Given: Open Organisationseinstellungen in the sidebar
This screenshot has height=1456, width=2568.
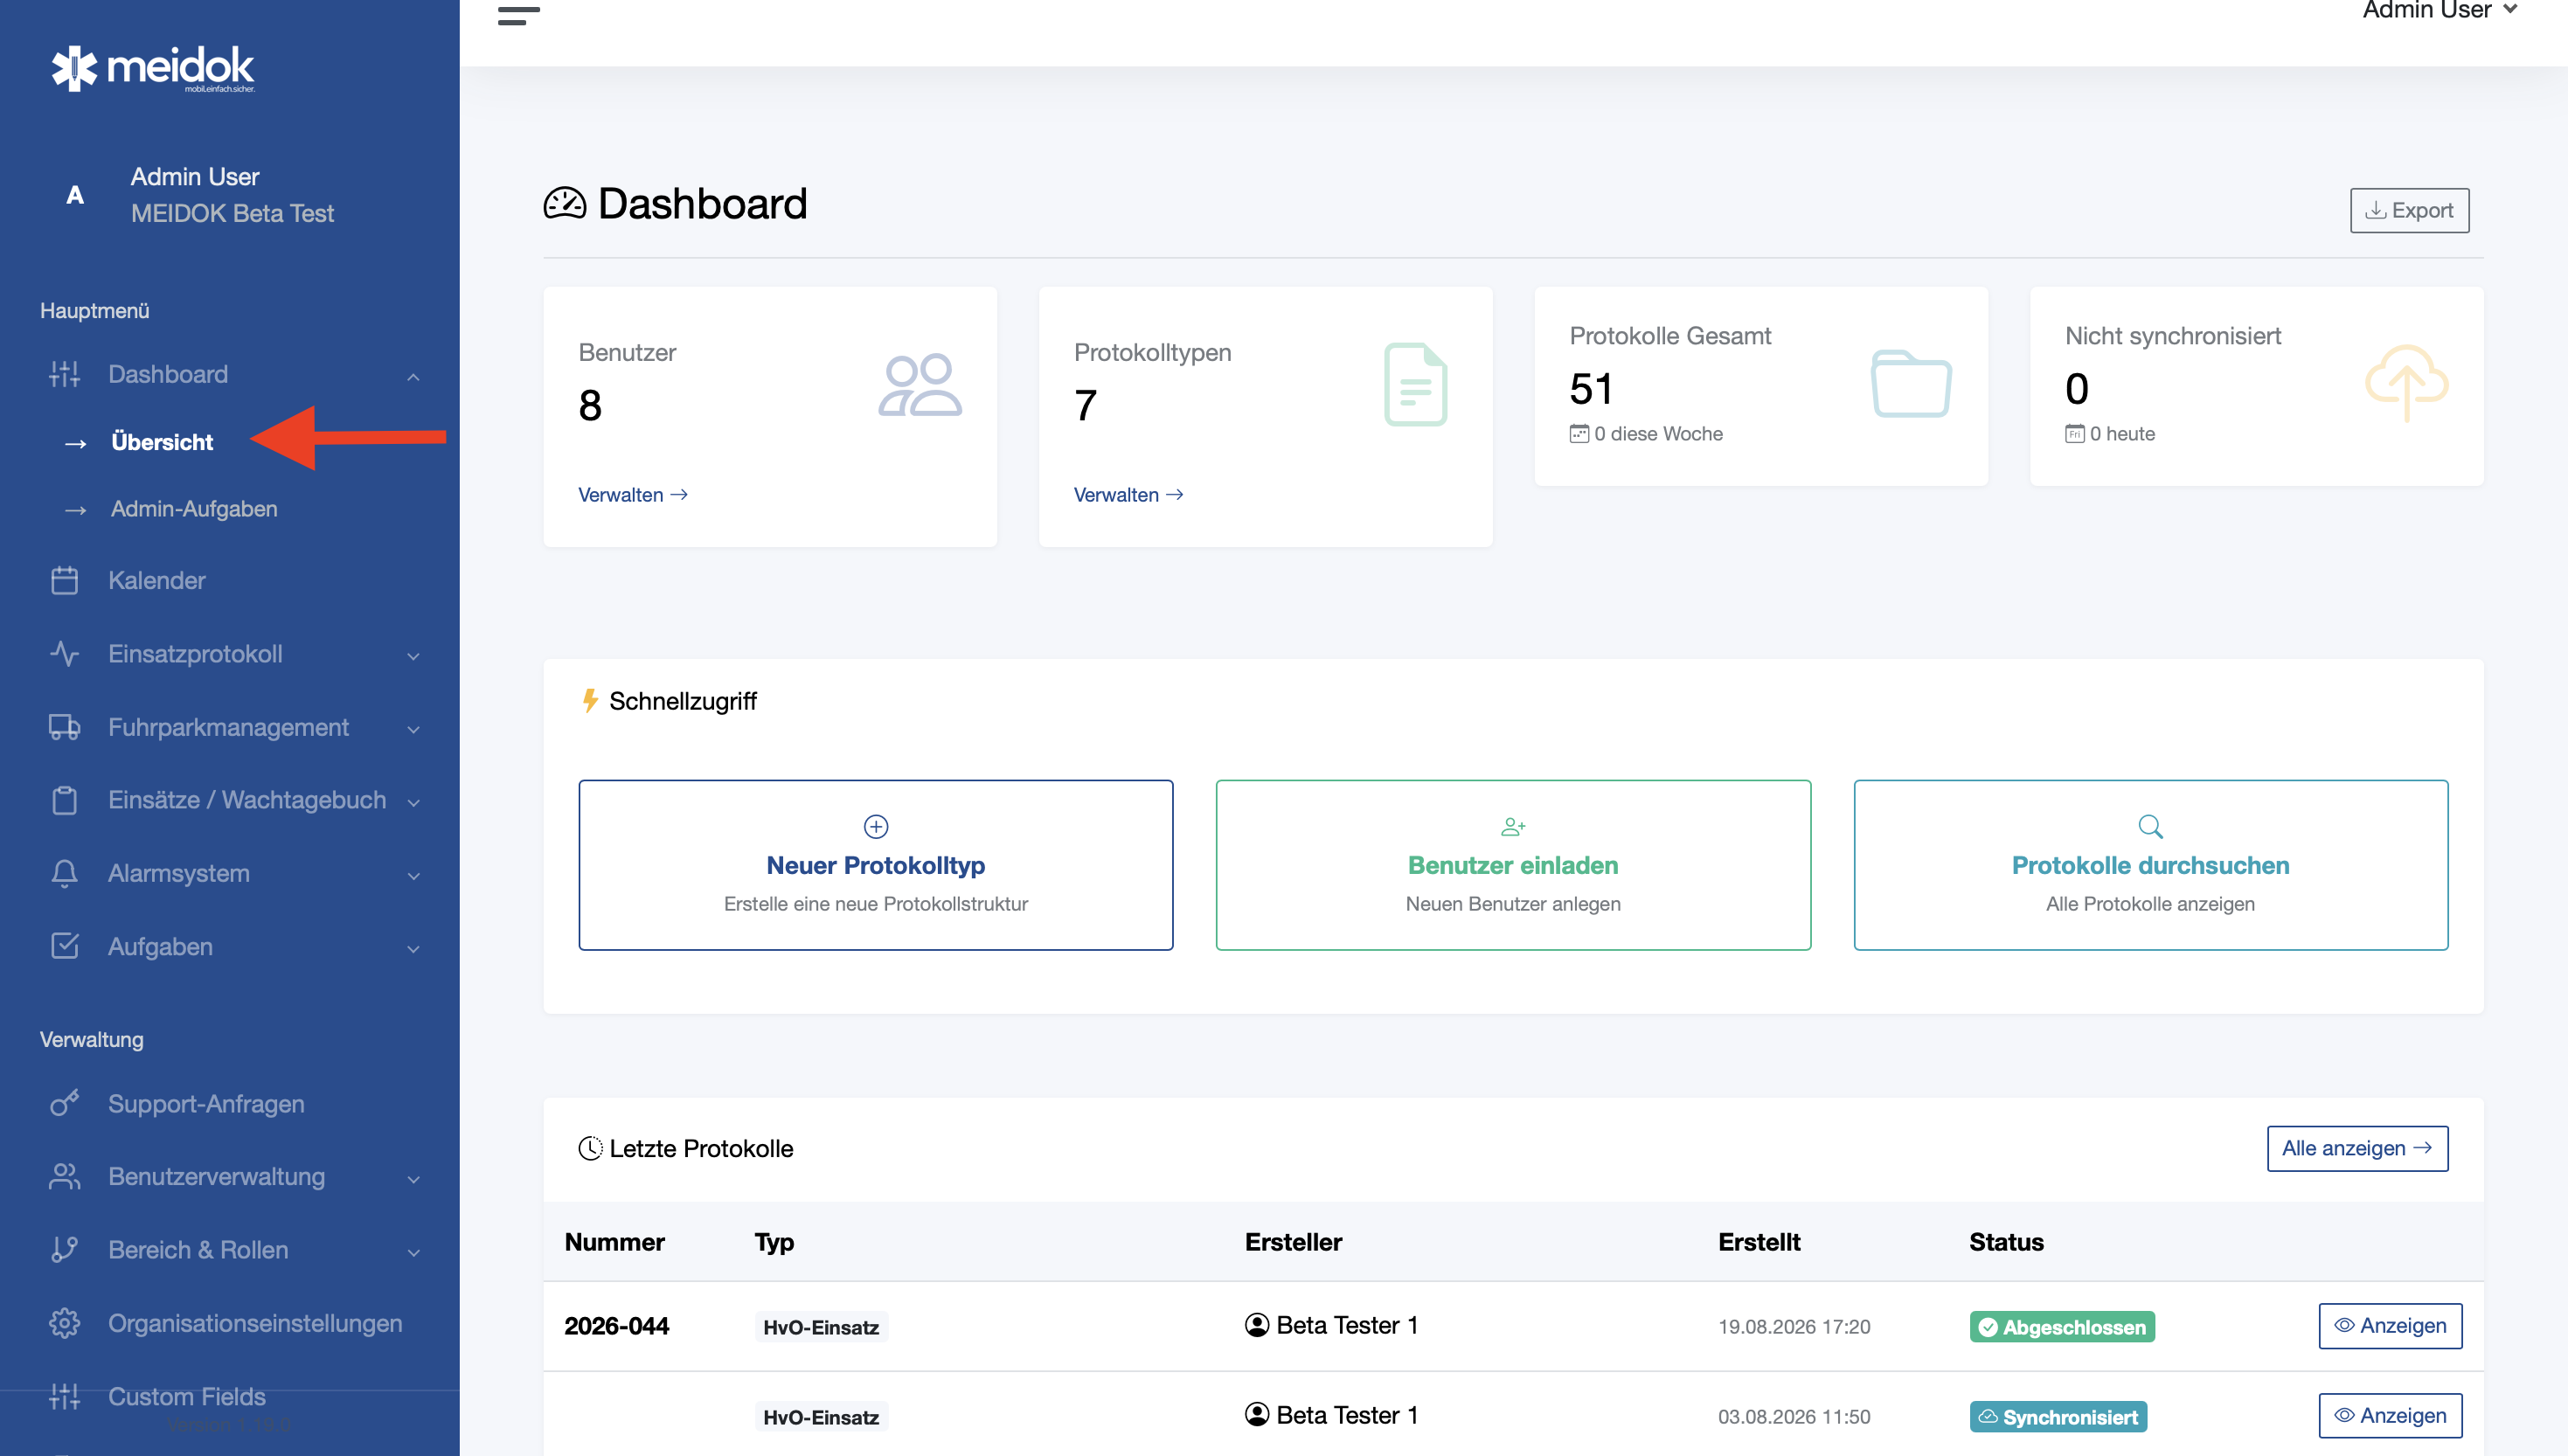Looking at the screenshot, I should (255, 1323).
